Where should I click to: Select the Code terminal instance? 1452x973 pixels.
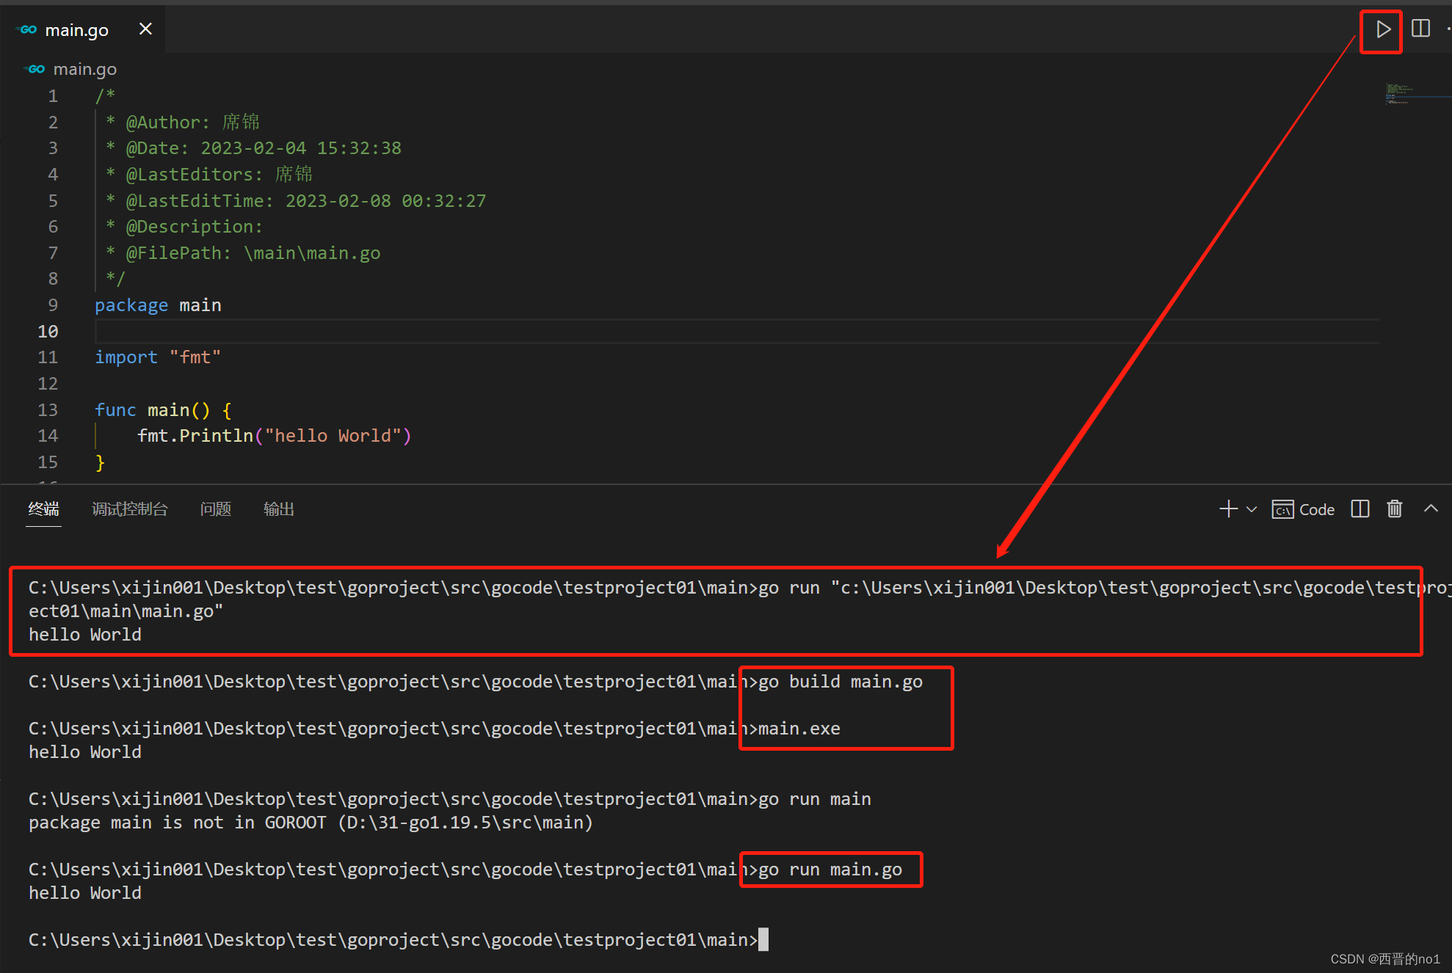(1304, 509)
